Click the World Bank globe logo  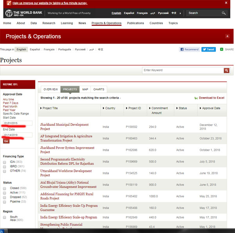(9, 13)
